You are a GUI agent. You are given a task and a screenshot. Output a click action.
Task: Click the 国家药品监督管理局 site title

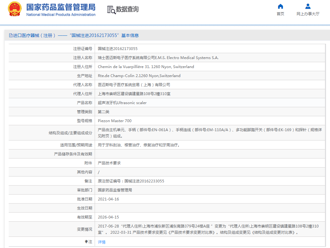pos(61,7)
